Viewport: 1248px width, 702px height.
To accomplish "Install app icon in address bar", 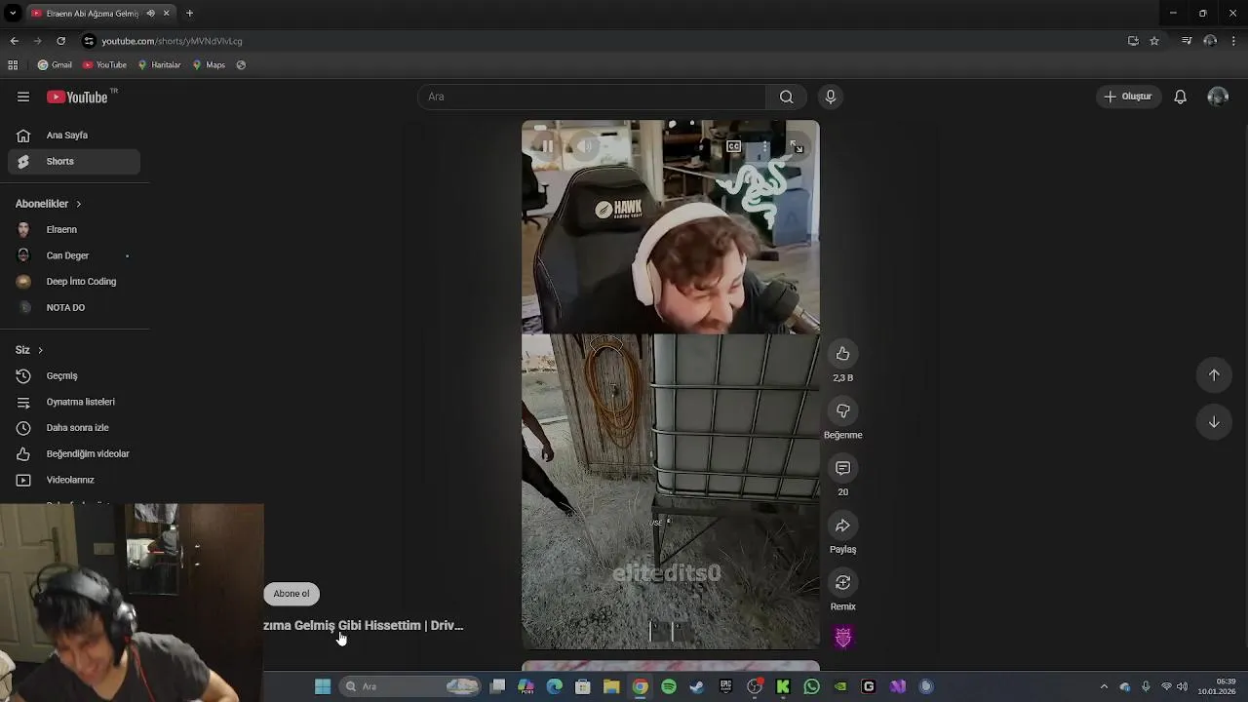I will tap(1133, 41).
